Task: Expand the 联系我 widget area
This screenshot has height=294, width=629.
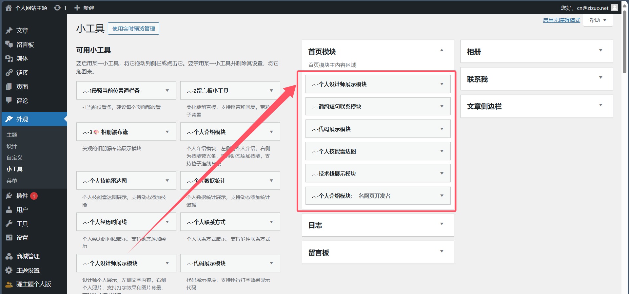Action: [x=600, y=78]
